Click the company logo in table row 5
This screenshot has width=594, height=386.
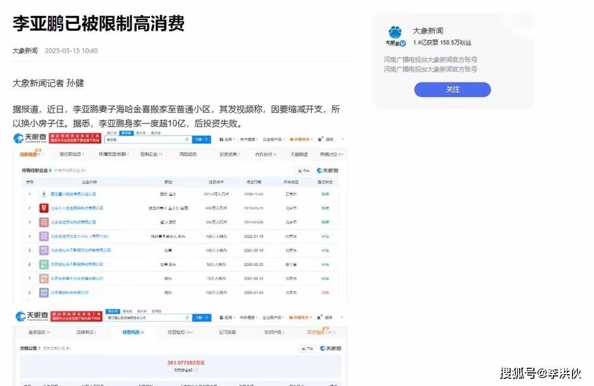coord(44,250)
